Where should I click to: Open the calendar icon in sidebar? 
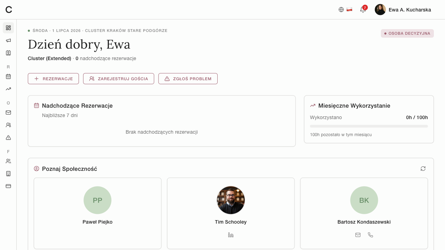pos(8,76)
